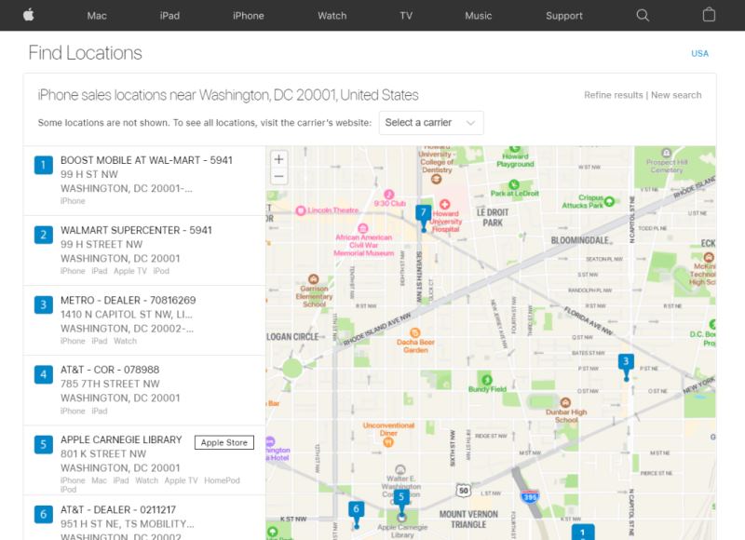745x540 pixels.
Task: Click the Interstate 395 shield
Action: point(530,497)
